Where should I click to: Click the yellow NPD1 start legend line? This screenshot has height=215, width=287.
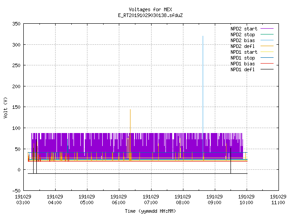click(267, 52)
